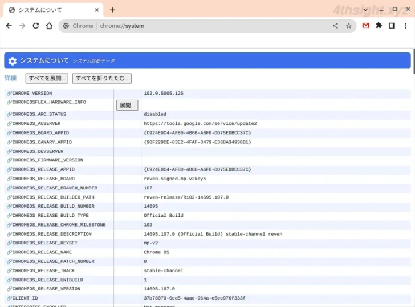Select CHROMEOS_RELEASE_BUILDER_PATH label

pos(53,197)
